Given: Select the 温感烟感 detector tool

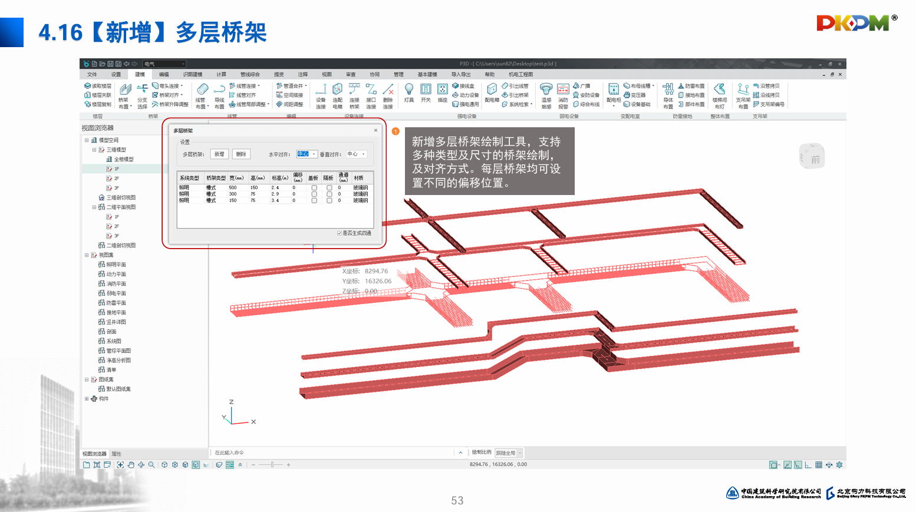Looking at the screenshot, I should (546, 95).
